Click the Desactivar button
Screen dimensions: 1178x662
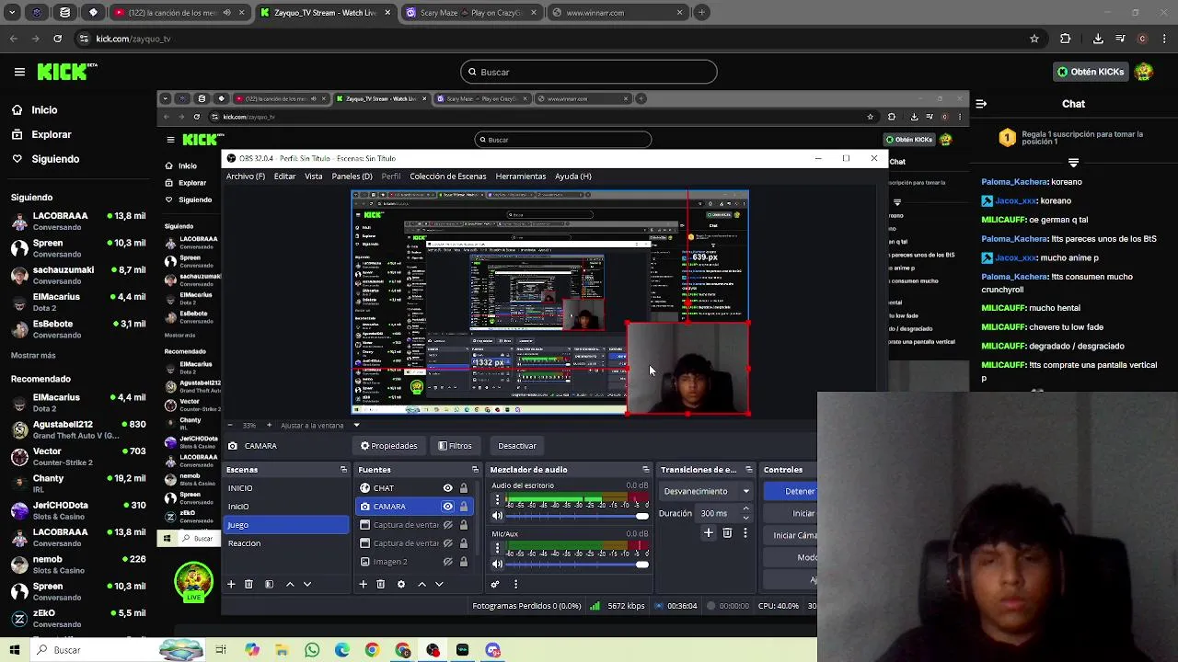point(517,446)
